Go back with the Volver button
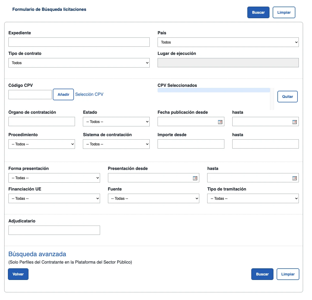 click(x=18, y=274)
